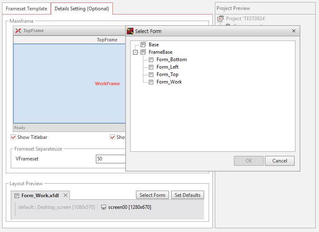Click the Form_Bottom file icon

pos(151,60)
